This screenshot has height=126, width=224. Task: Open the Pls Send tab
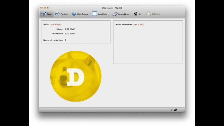tap(62, 14)
